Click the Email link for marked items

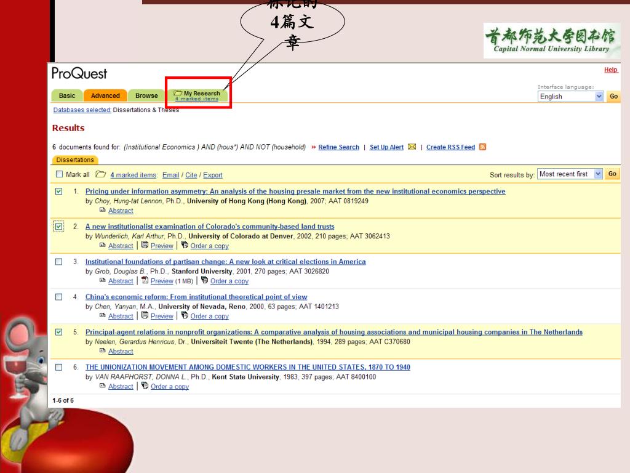(x=171, y=175)
